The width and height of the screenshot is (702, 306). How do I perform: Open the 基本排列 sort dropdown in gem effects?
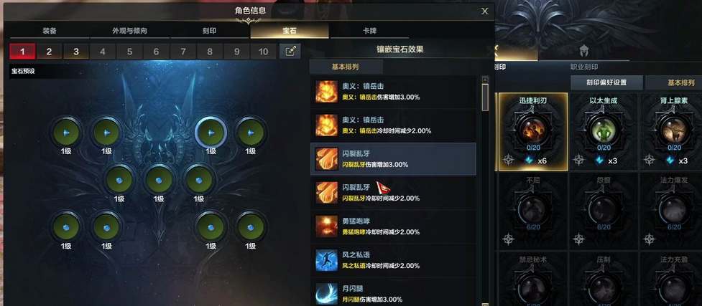tap(346, 67)
